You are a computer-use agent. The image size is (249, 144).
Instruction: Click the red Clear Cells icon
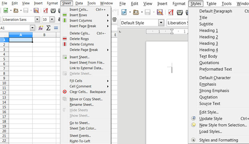pyautogui.click(x=65, y=92)
